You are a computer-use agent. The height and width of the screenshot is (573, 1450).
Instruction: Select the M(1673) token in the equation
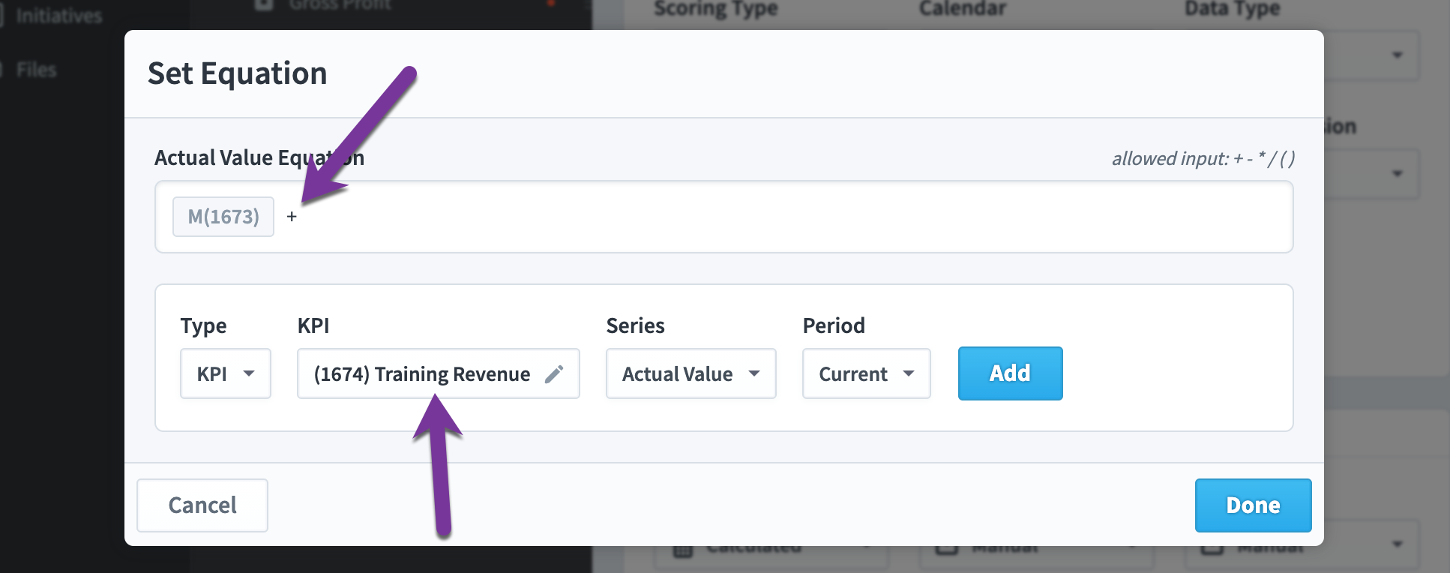coord(223,217)
